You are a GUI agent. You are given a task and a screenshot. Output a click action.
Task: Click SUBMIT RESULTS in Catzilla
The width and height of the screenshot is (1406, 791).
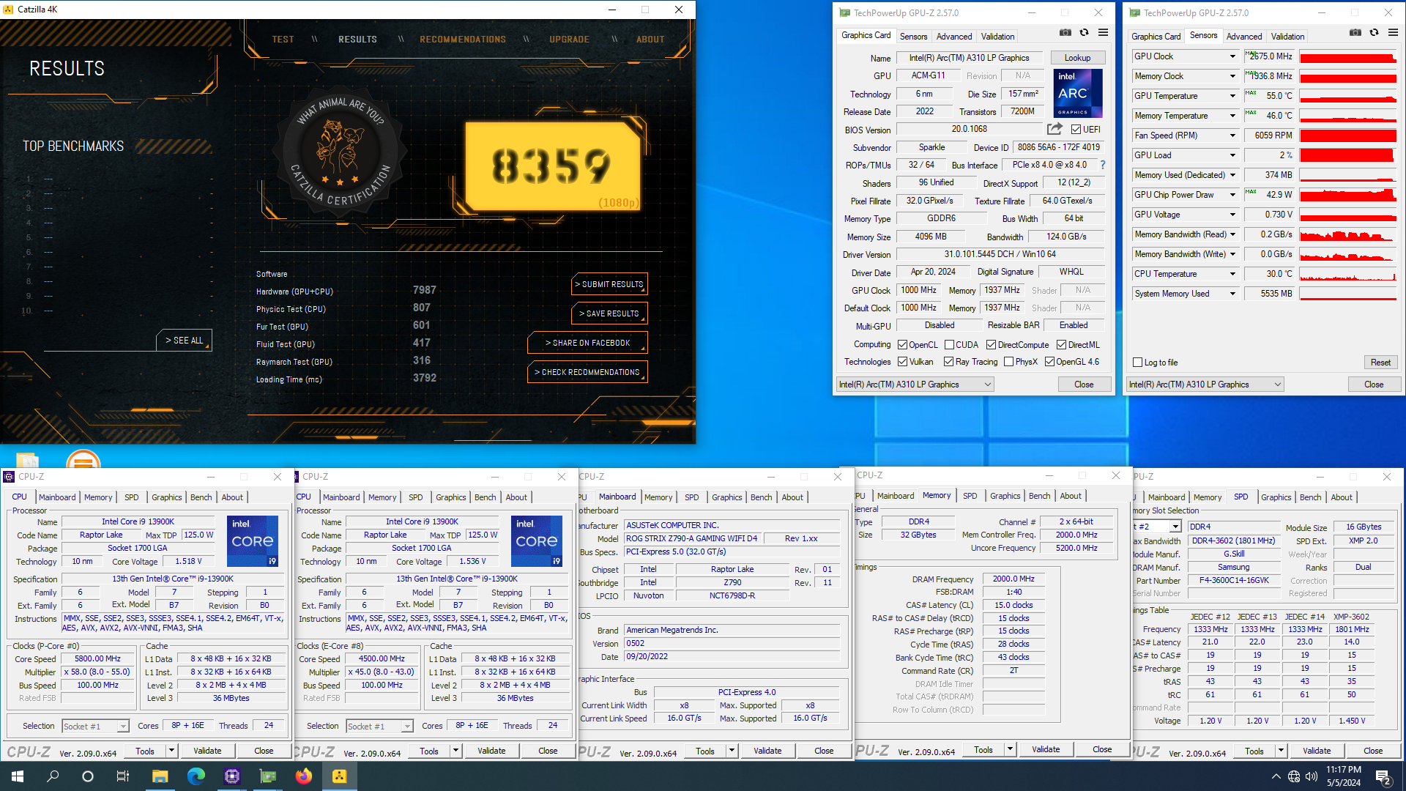(x=609, y=284)
